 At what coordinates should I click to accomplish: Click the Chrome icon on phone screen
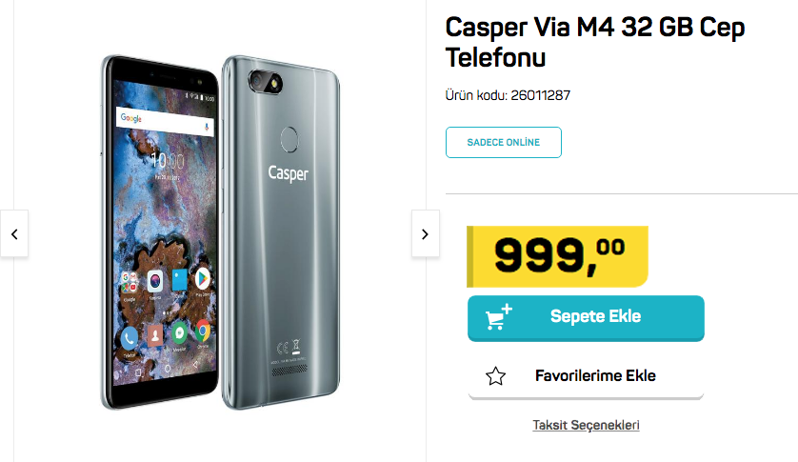pos(203,331)
